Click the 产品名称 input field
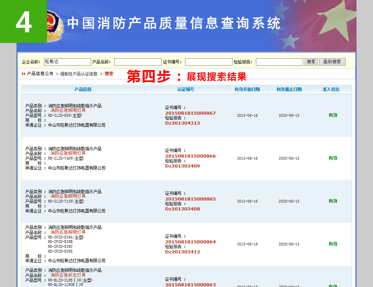373x287 pixels. point(138,62)
